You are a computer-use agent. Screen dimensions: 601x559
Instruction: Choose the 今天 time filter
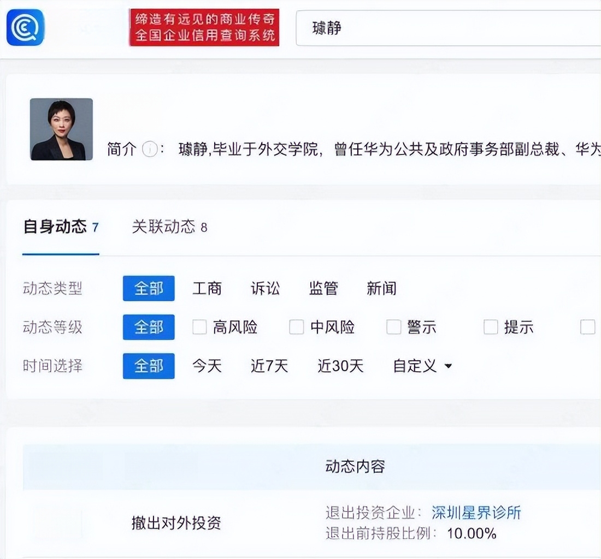[x=207, y=366]
